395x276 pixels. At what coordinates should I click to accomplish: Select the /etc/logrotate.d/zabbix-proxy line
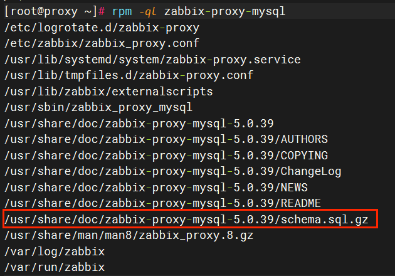(x=102, y=28)
